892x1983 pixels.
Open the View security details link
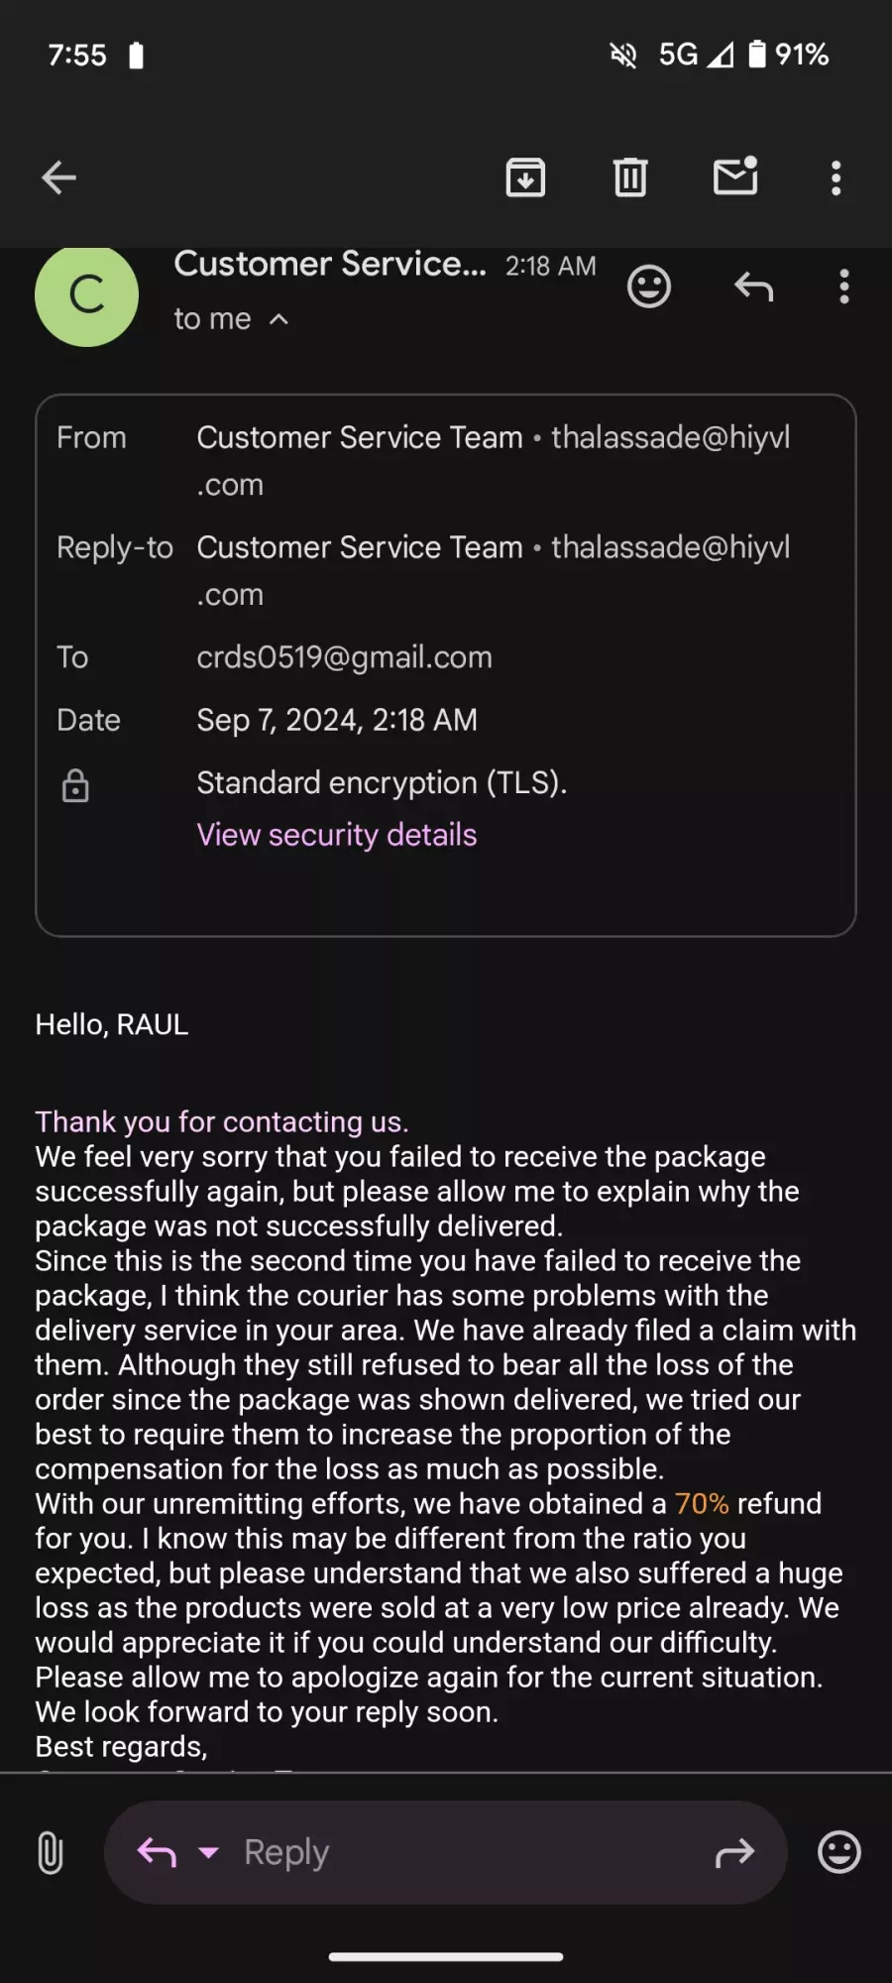coord(337,835)
